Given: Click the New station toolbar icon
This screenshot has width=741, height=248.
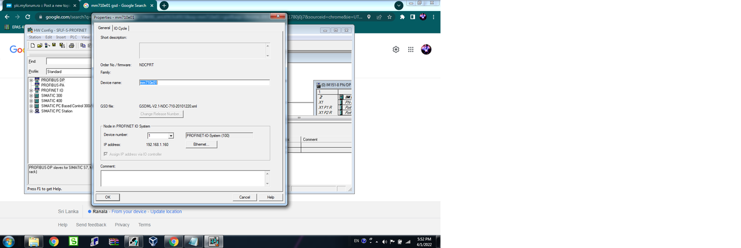Looking at the screenshot, I should point(33,45).
